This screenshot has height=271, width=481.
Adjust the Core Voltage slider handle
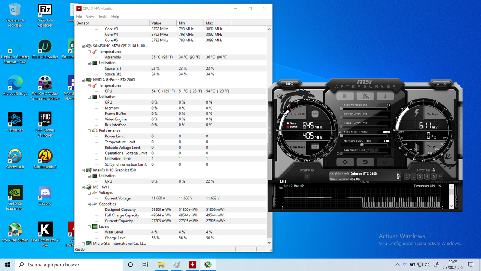click(x=342, y=108)
